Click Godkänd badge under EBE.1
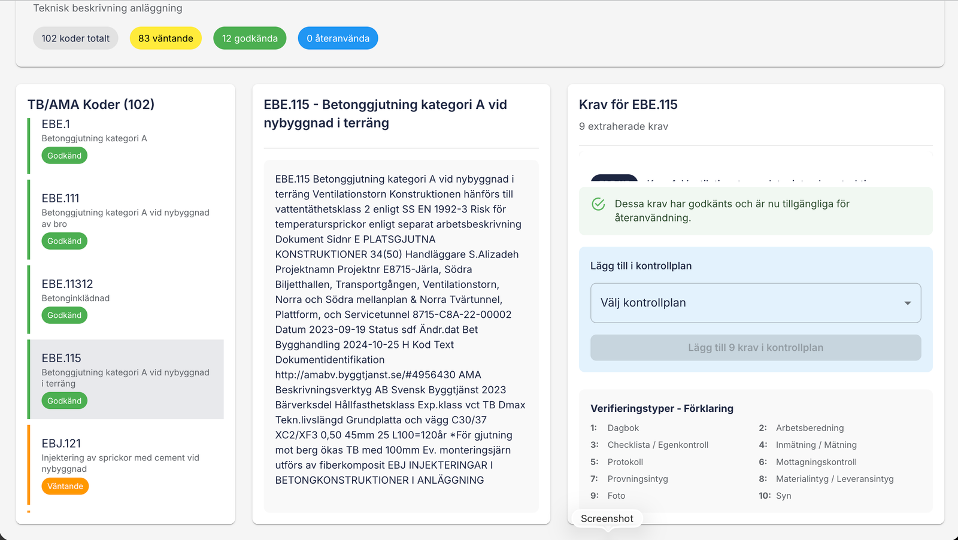 coord(65,156)
